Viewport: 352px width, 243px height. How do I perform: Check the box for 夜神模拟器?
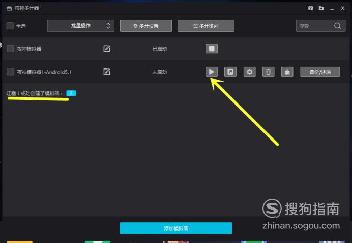(x=10, y=49)
